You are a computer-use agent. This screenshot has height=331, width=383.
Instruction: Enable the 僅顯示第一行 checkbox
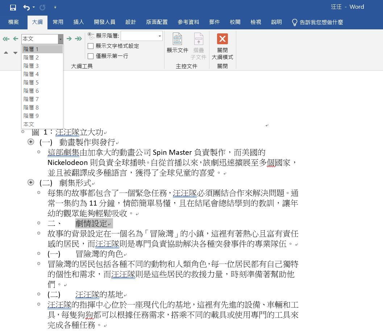(x=91, y=56)
